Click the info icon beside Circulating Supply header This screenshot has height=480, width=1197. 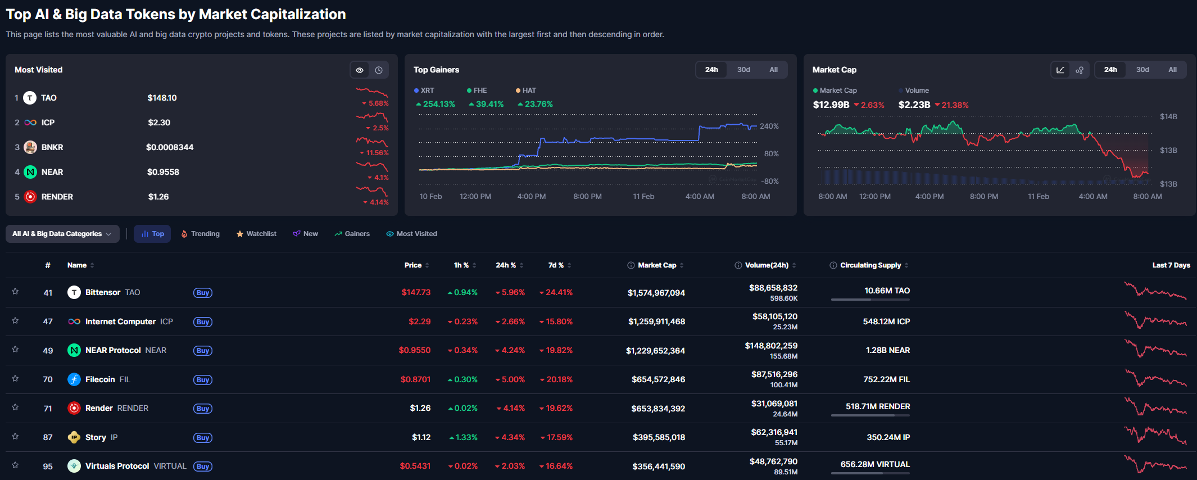pos(833,265)
